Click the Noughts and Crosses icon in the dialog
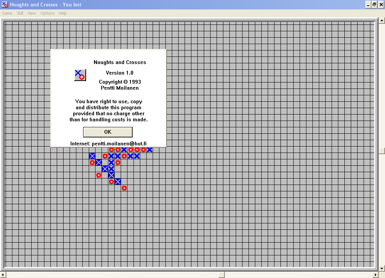 point(80,75)
